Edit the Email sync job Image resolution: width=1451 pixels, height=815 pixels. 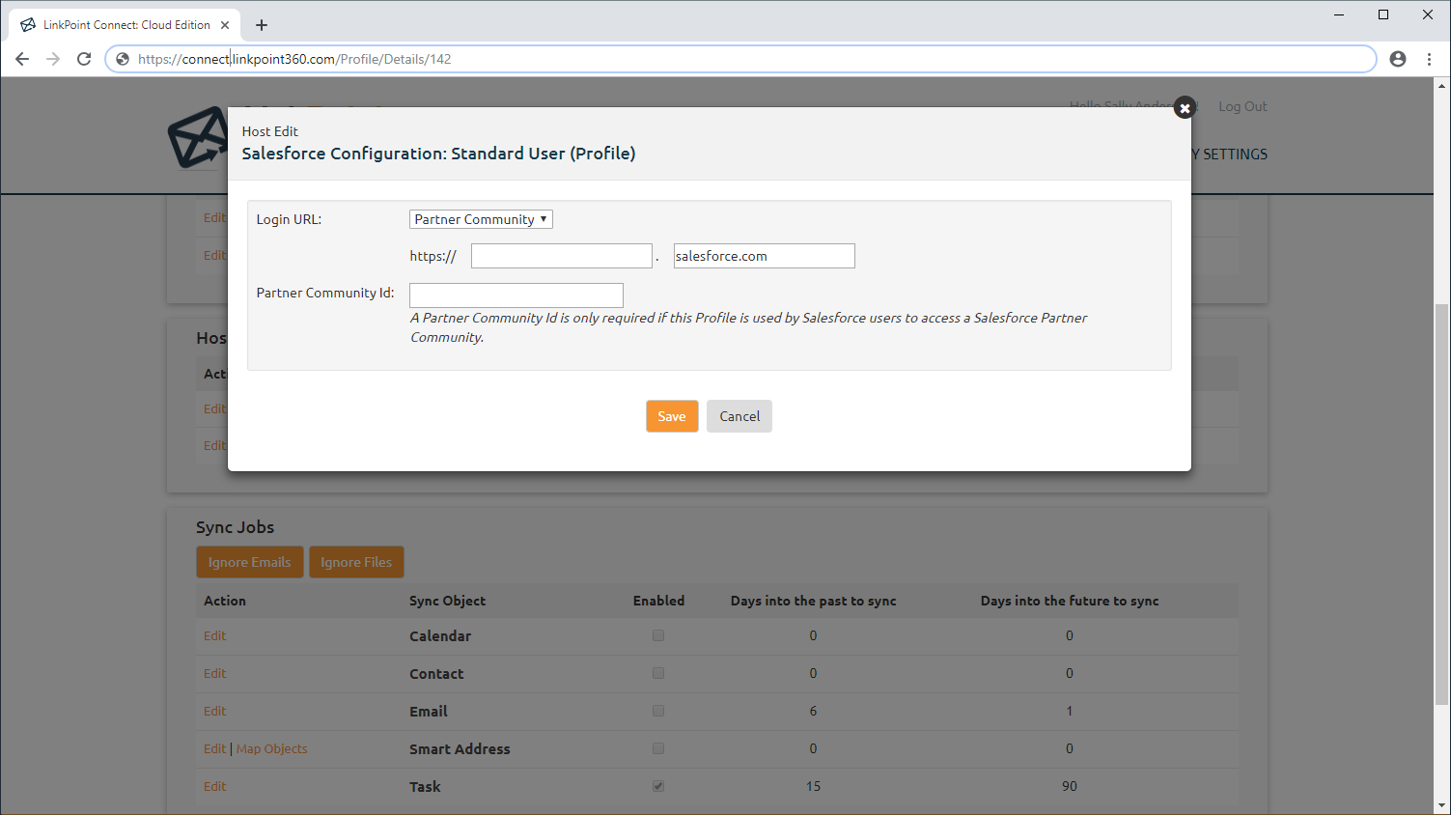214,711
